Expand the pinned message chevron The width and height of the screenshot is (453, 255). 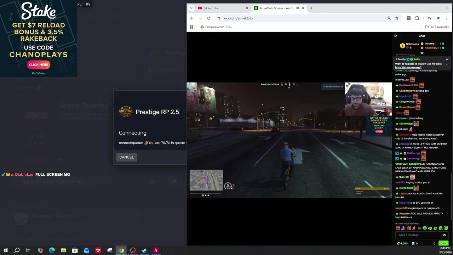click(447, 65)
